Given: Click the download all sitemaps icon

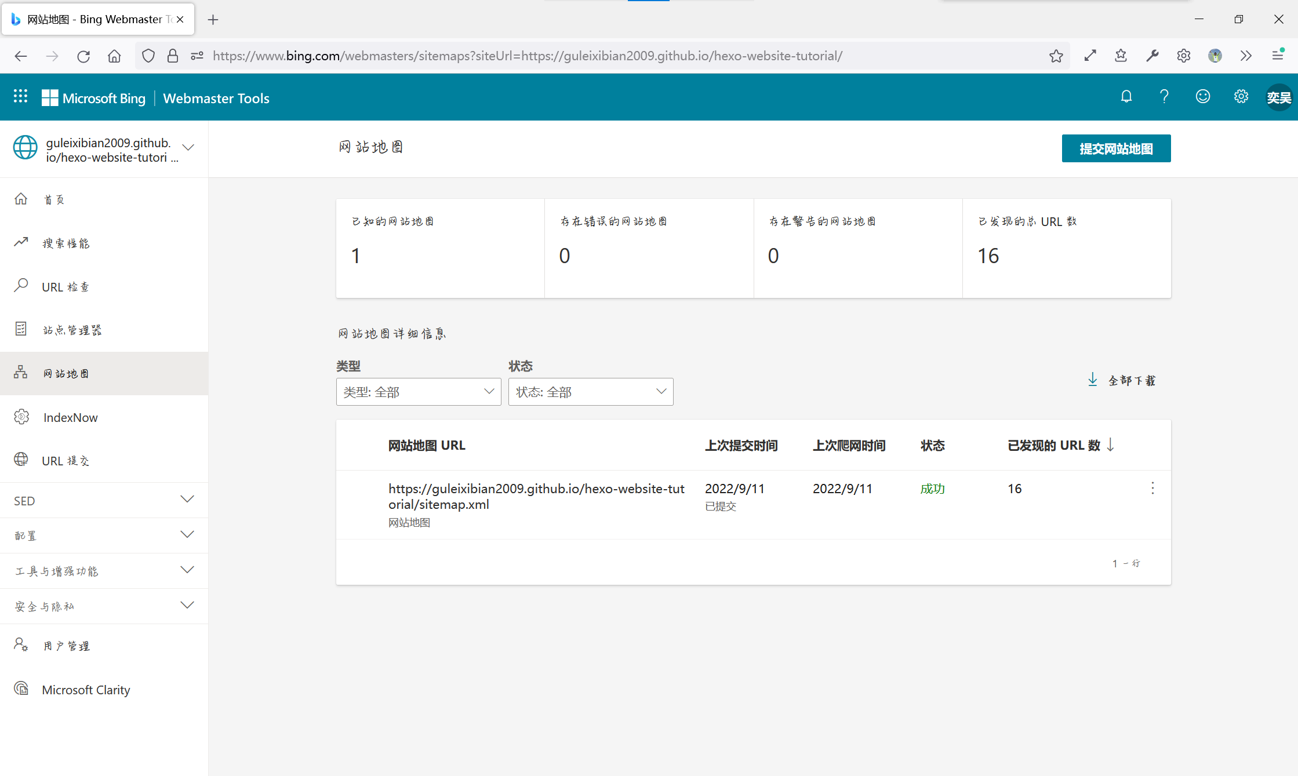Looking at the screenshot, I should [x=1093, y=380].
